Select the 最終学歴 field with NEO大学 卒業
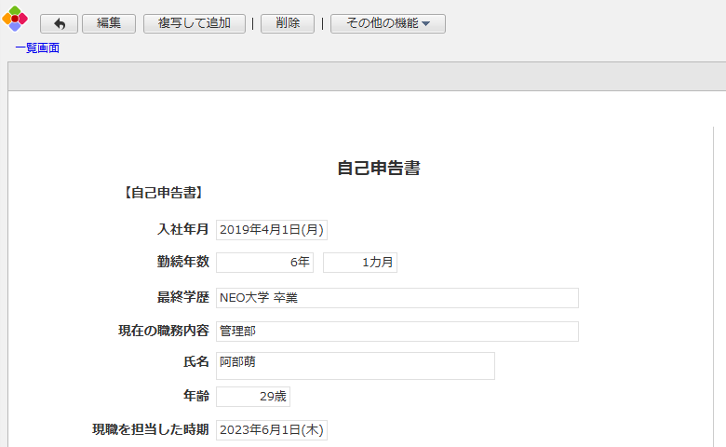Viewport: 726px width, 447px height. coord(397,298)
